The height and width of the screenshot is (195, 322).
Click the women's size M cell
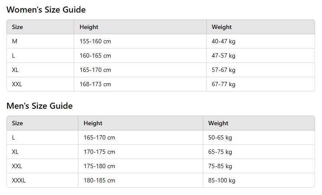(x=15, y=41)
